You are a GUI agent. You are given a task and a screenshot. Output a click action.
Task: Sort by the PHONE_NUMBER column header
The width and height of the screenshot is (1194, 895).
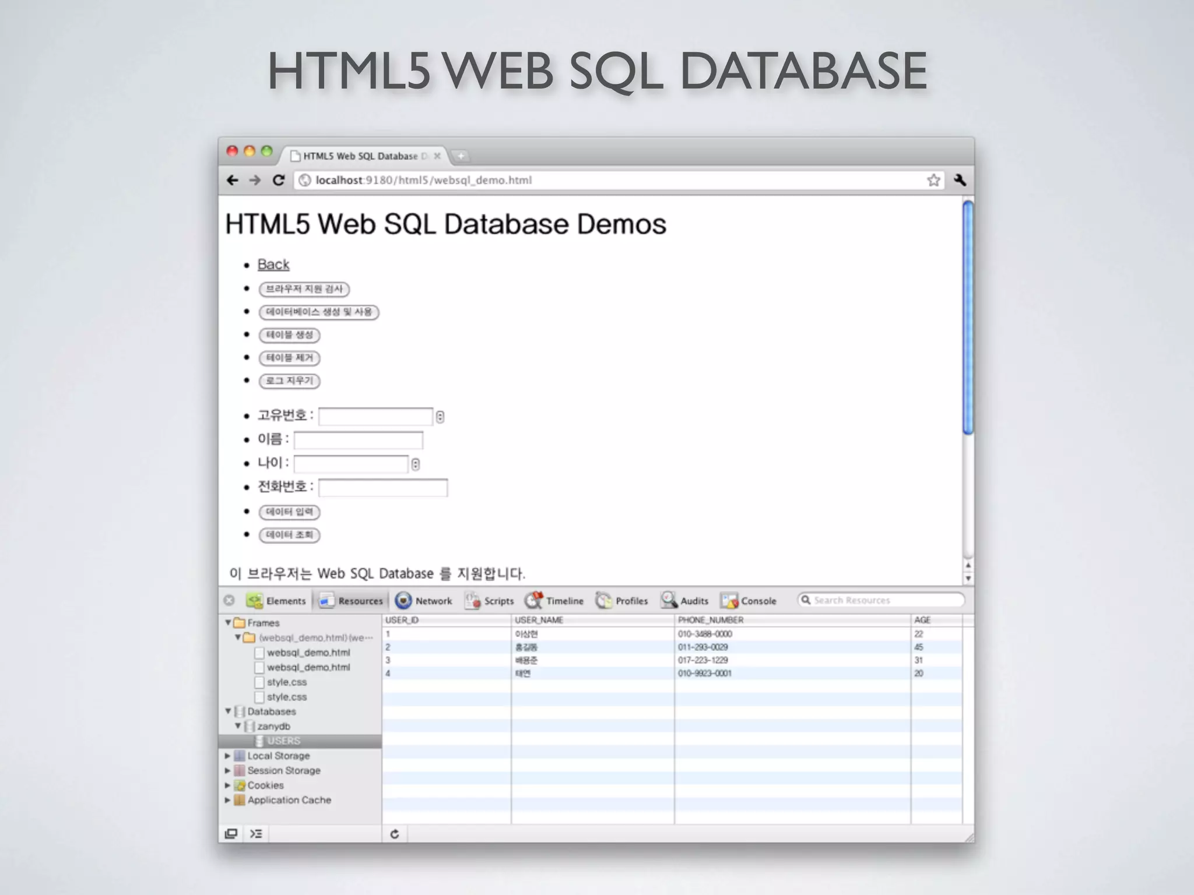793,620
